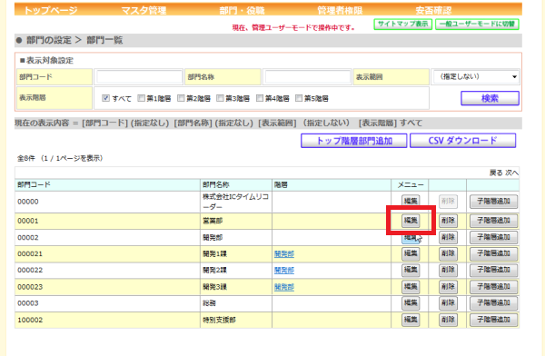545x356 pixels.
Task: Check the 第3階層 checkbox
Action: click(x=220, y=98)
